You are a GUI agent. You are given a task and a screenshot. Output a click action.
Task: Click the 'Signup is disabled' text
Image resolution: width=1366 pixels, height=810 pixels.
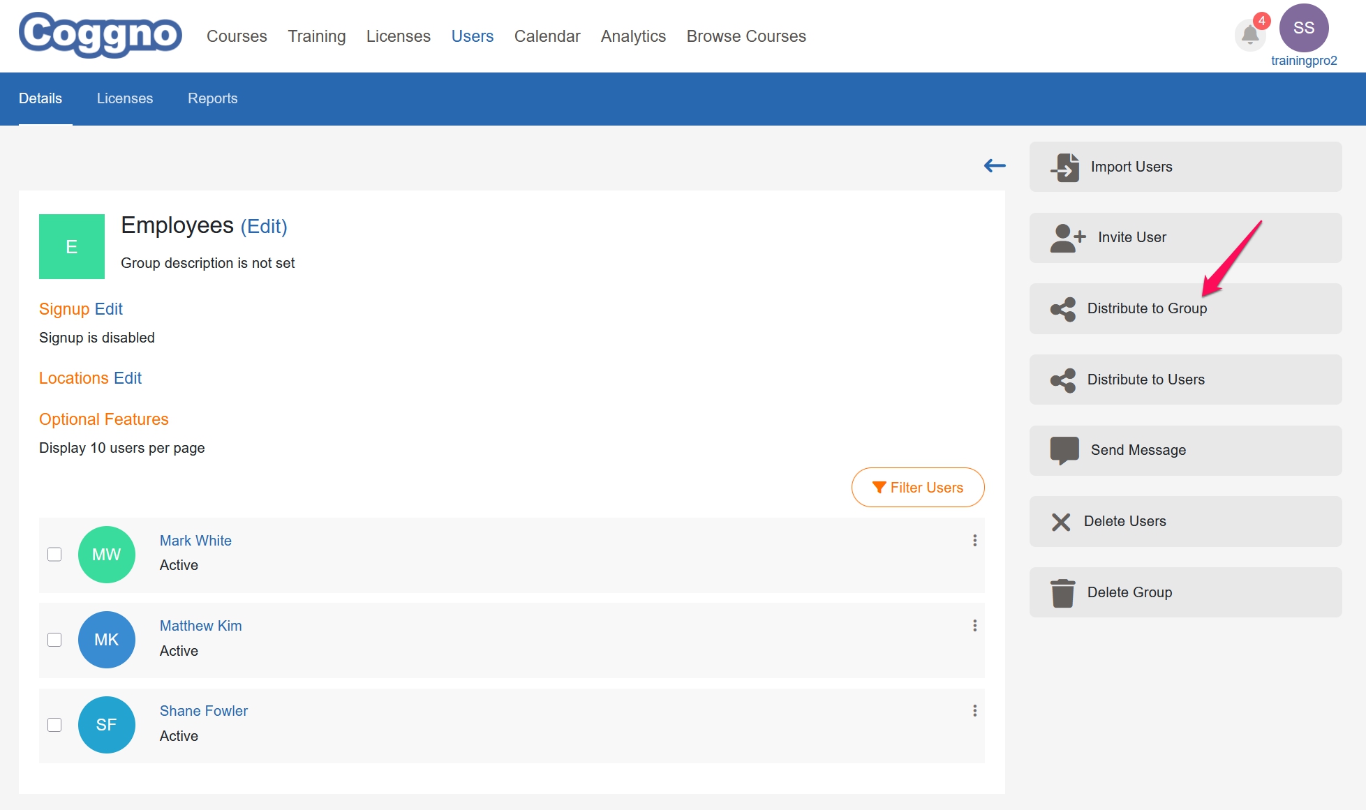[x=97, y=338]
